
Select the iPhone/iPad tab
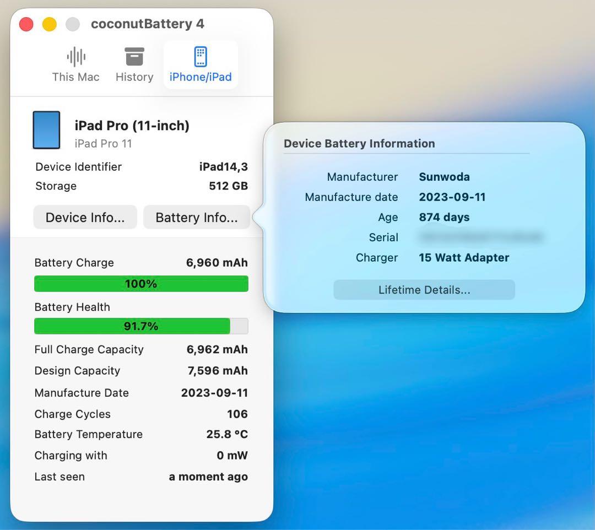(x=201, y=65)
